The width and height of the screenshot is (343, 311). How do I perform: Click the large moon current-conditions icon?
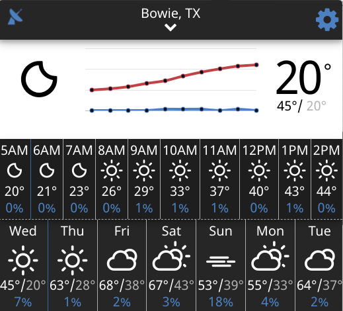point(39,79)
